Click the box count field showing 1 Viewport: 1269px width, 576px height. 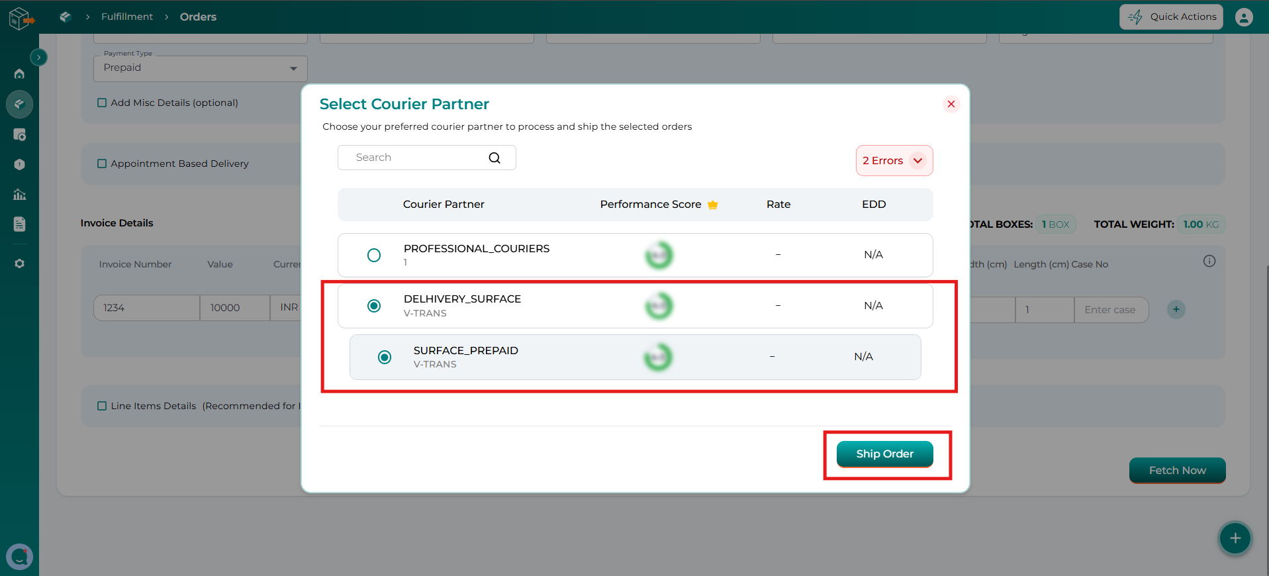tap(1045, 310)
